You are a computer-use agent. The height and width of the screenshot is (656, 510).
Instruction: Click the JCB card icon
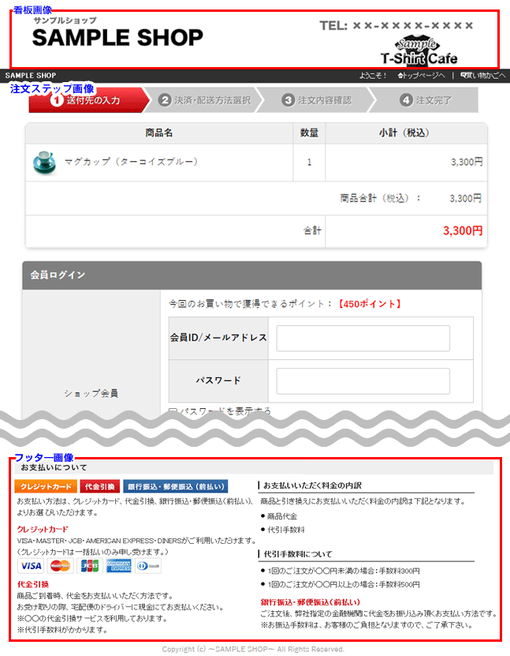coord(90,566)
